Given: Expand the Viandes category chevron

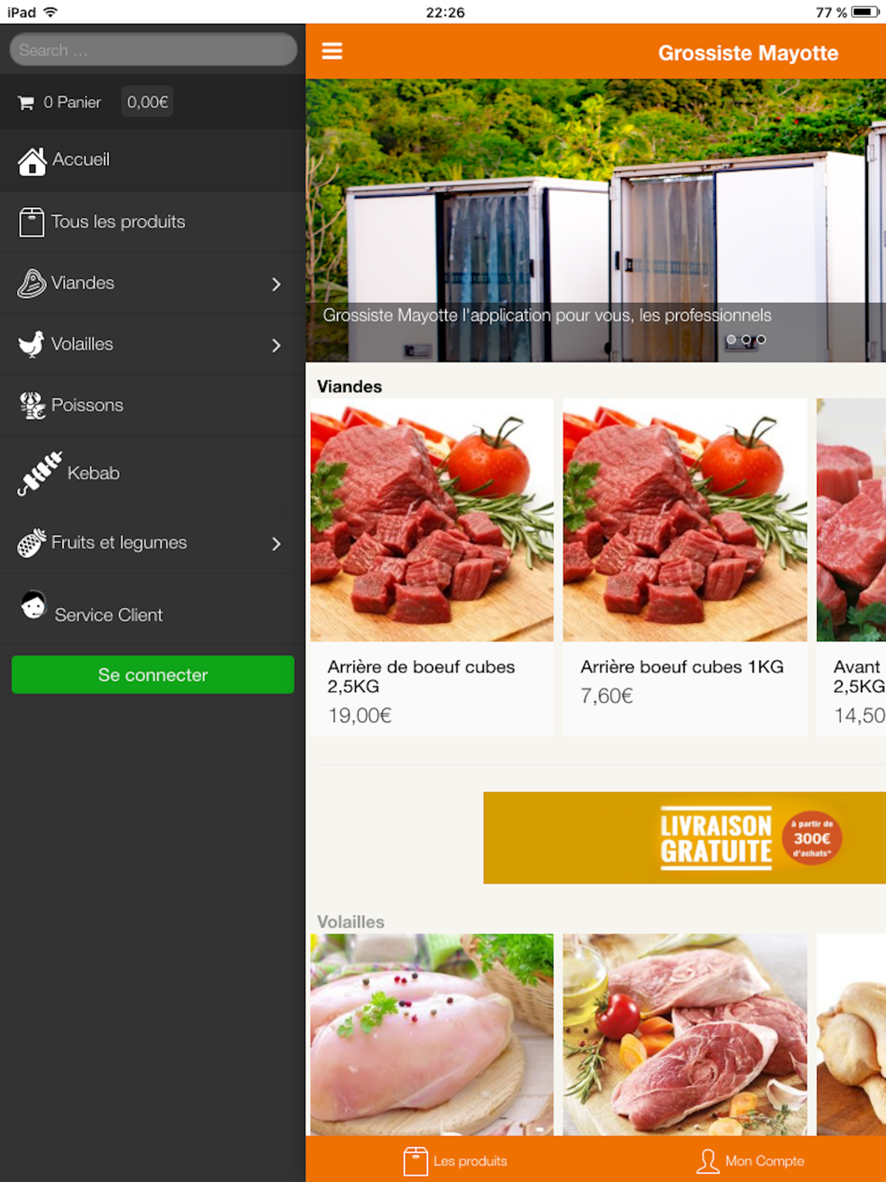Looking at the screenshot, I should coord(276,284).
